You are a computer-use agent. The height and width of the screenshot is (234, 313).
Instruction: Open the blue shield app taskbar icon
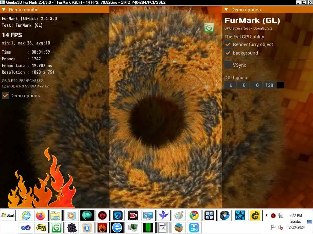[118, 215]
